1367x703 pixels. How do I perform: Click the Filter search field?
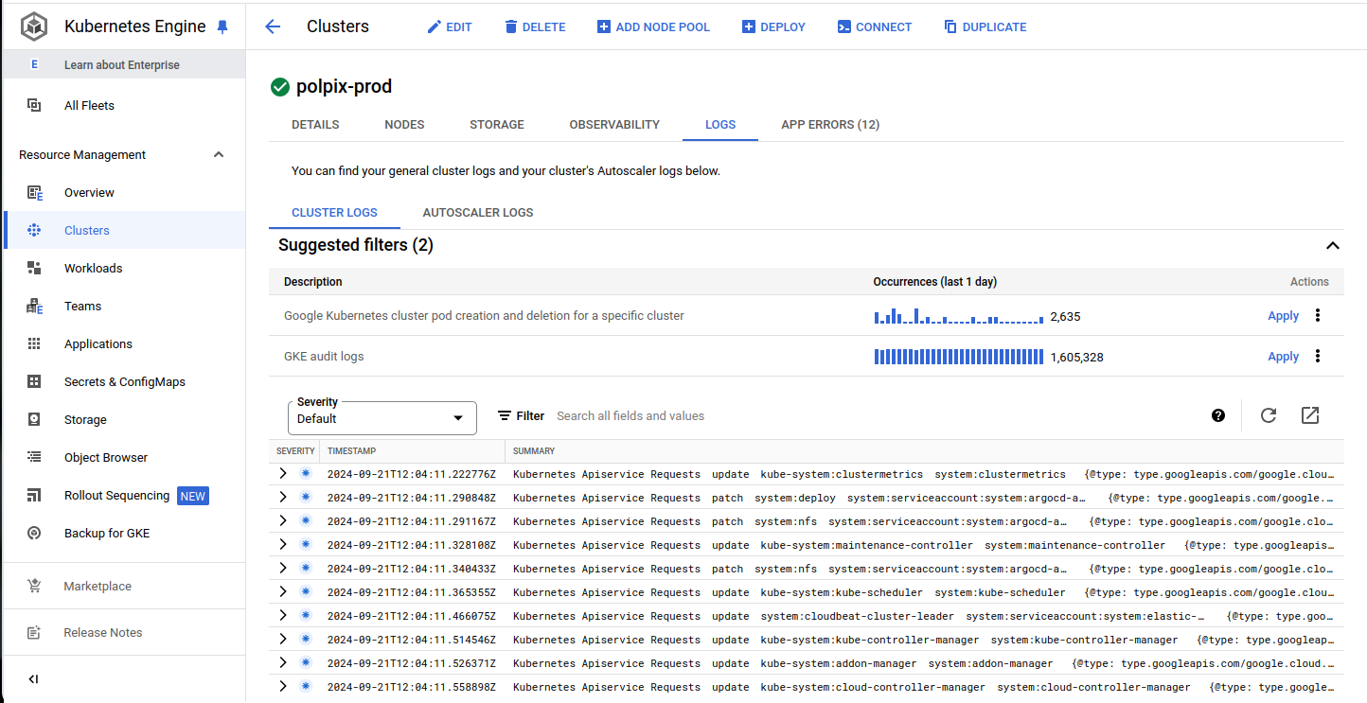point(876,415)
